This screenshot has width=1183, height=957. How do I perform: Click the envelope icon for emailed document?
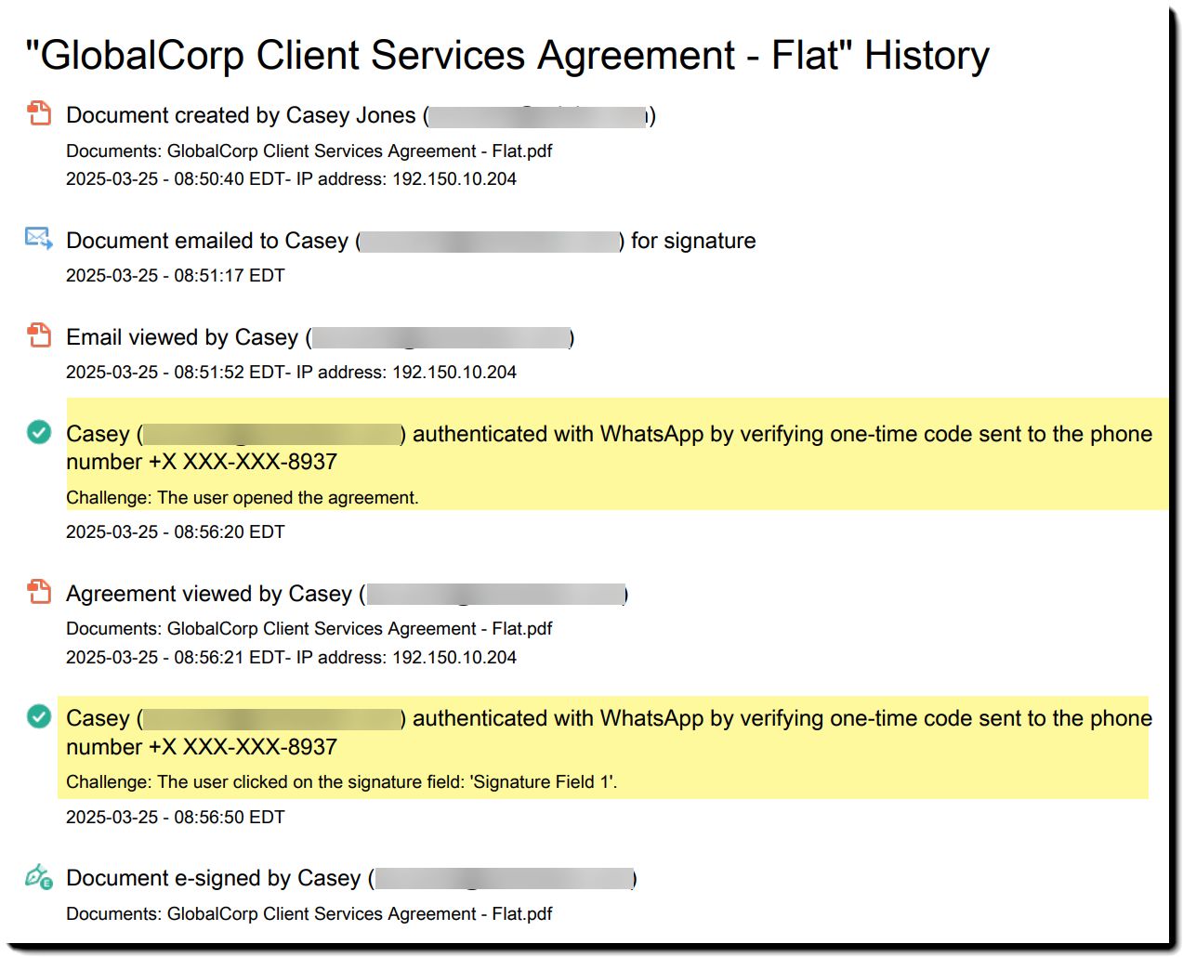pyautogui.click(x=39, y=239)
